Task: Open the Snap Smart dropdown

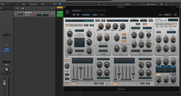Action: (x=132, y=4)
